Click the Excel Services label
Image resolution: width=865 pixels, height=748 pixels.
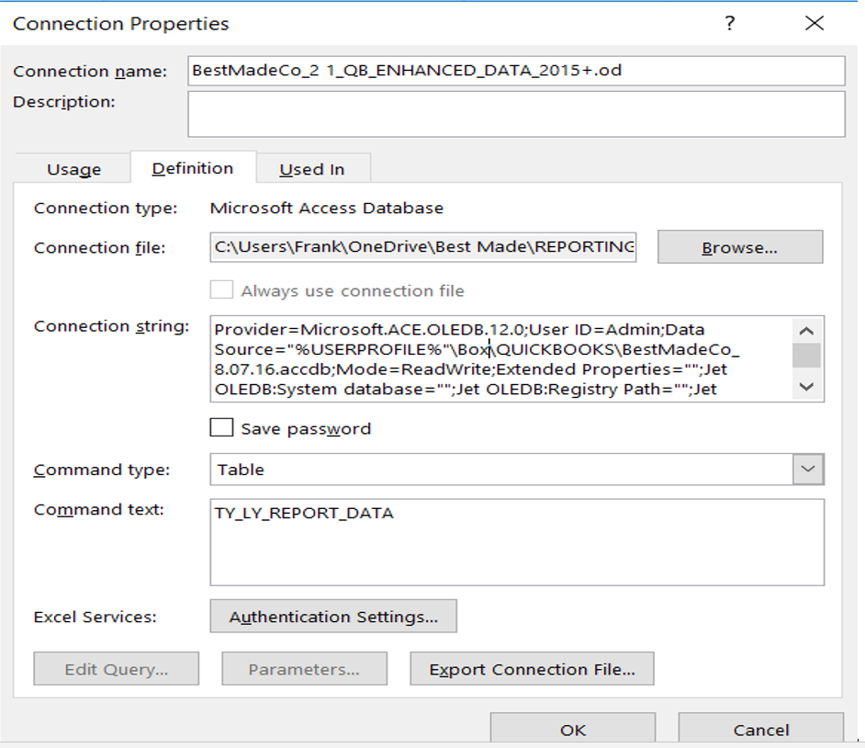[x=95, y=617]
